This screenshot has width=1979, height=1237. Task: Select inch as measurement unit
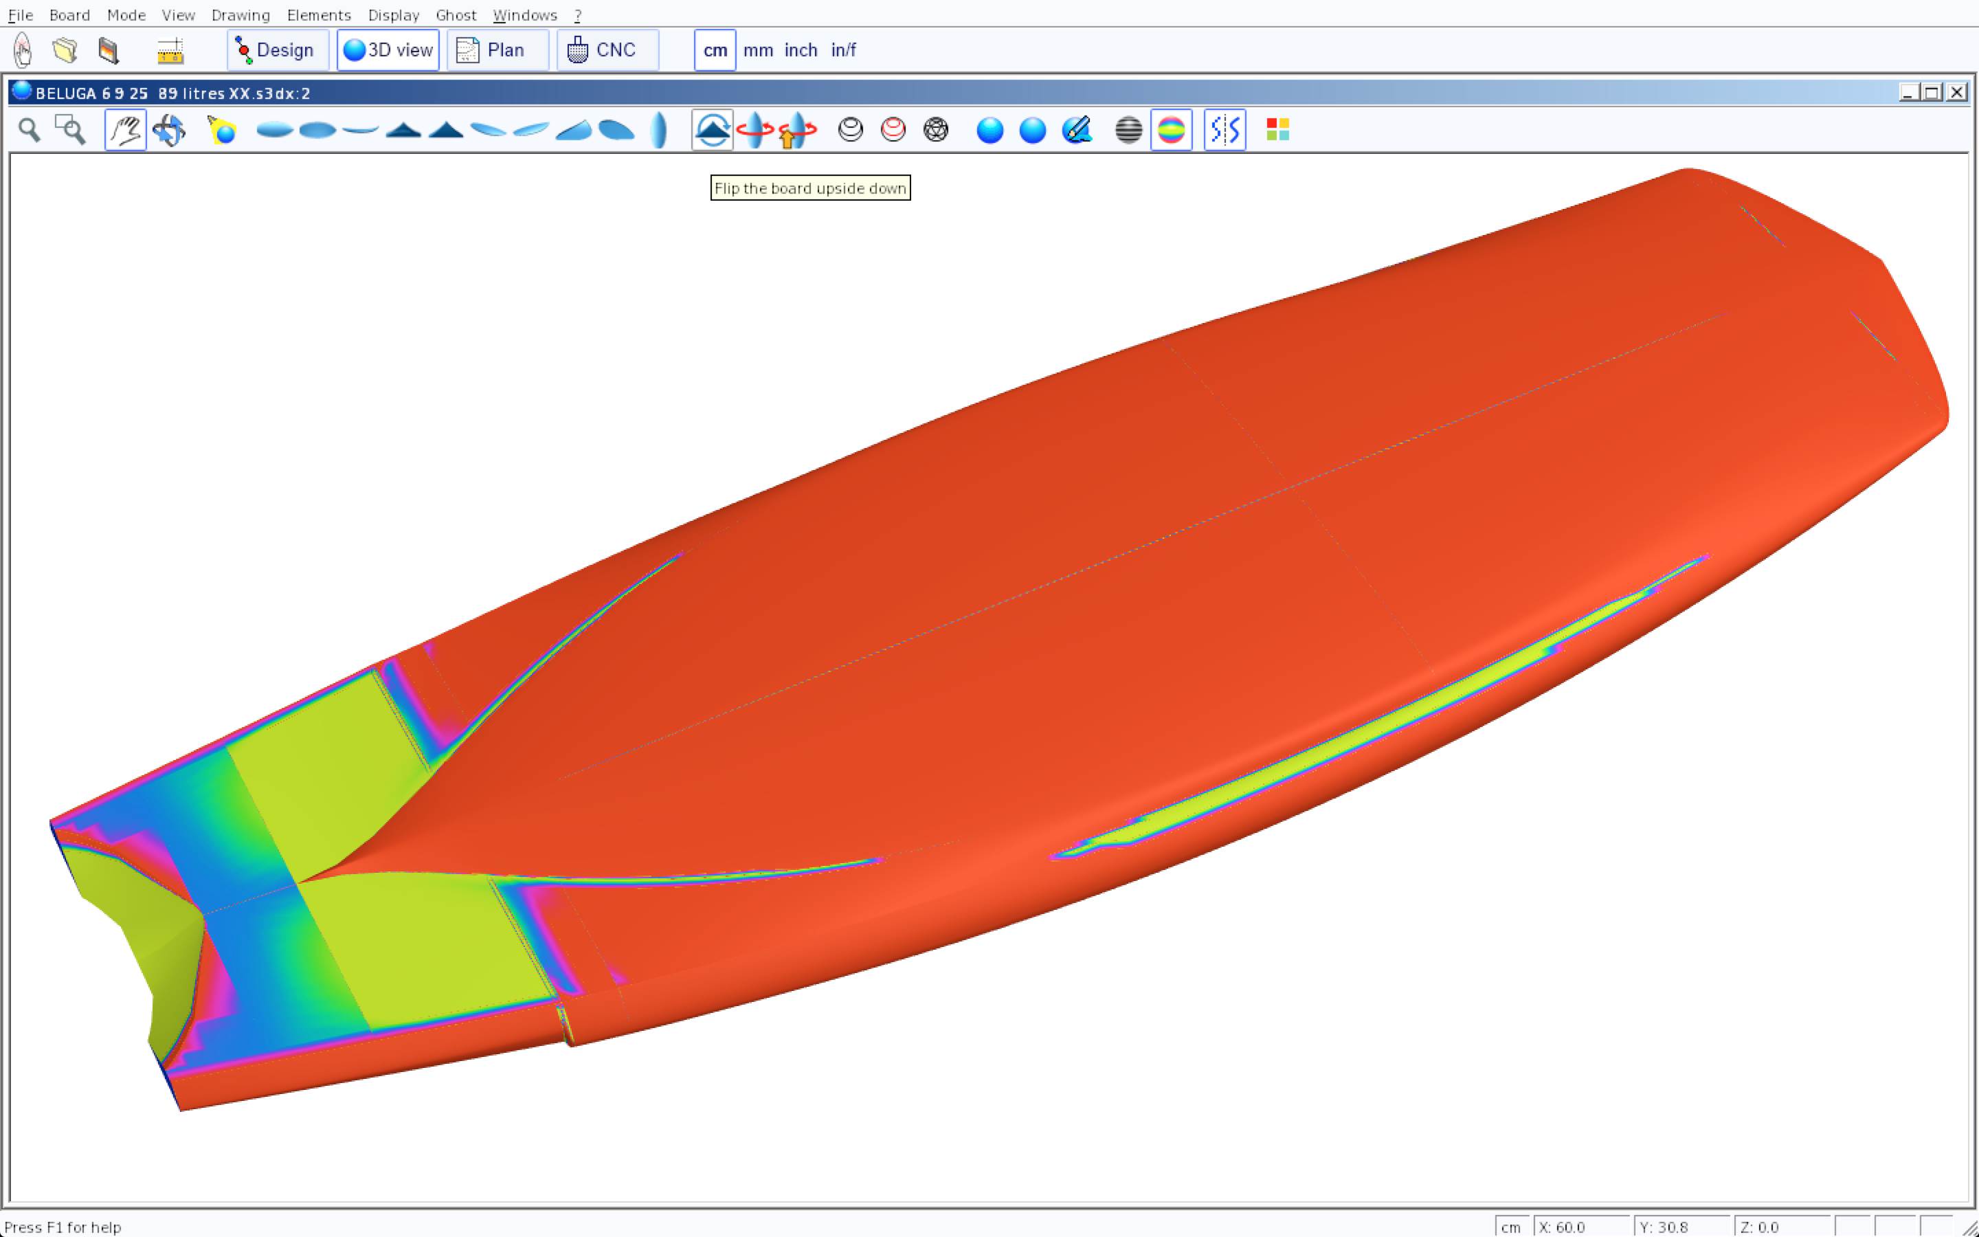(x=800, y=50)
